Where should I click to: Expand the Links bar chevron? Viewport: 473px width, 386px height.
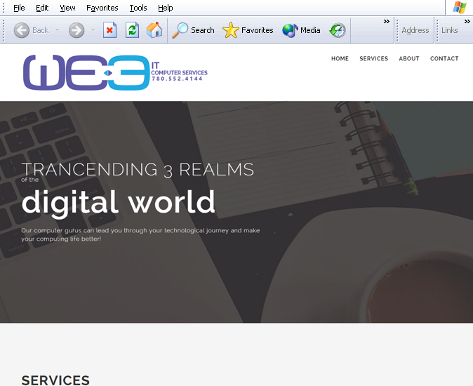coord(467,22)
